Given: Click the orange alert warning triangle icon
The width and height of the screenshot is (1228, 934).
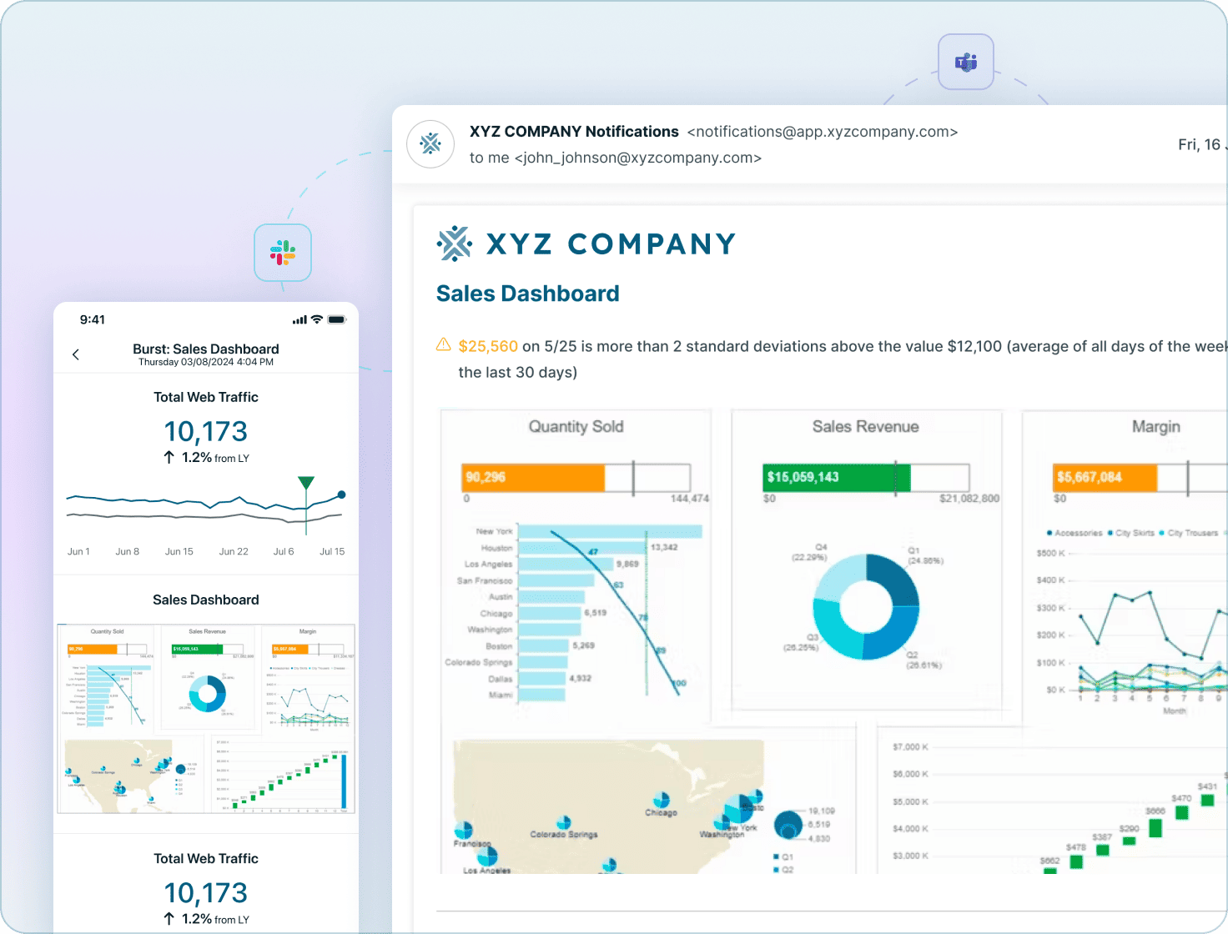Looking at the screenshot, I should tap(444, 345).
